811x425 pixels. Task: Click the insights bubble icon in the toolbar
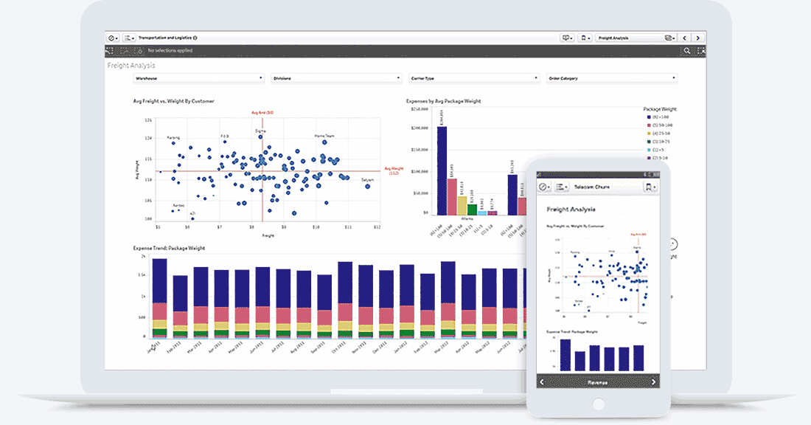tap(566, 37)
